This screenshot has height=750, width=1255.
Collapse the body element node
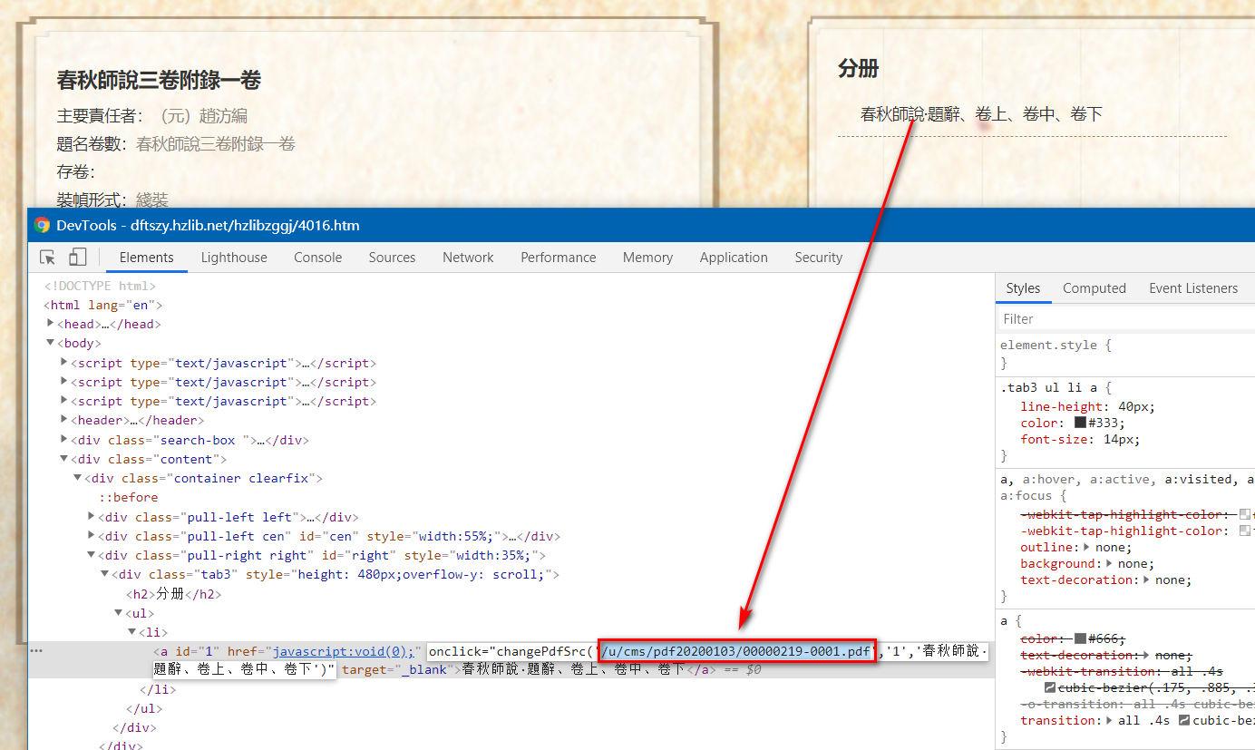(x=51, y=343)
